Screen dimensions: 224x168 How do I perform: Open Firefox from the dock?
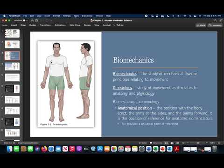44,149
